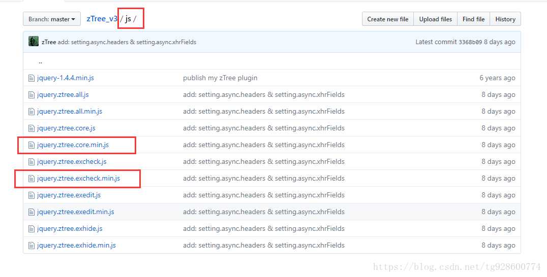
Task: Click '8 days ago' in jquery.ztree.exhide.min.js row
Action: point(498,245)
